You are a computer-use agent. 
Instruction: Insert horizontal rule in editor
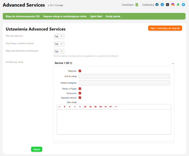click(116, 107)
